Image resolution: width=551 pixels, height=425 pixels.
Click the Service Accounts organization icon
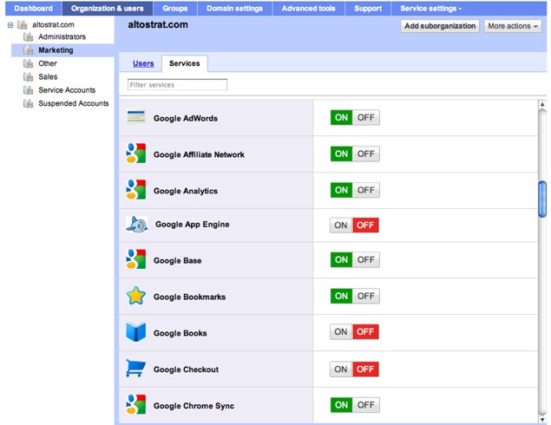click(28, 90)
